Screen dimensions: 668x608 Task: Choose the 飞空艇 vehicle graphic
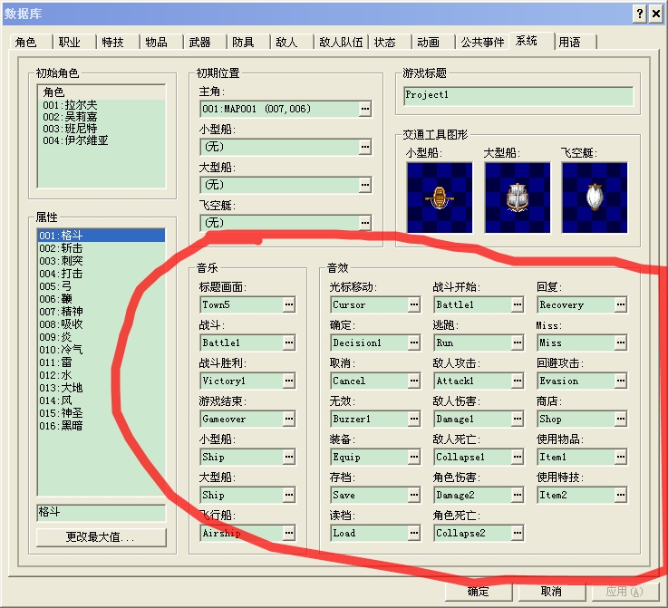coord(595,198)
